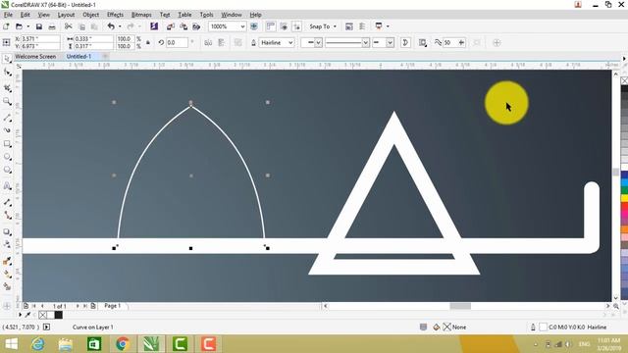The height and width of the screenshot is (353, 628).
Task: Open the File menu
Action: (x=8, y=15)
